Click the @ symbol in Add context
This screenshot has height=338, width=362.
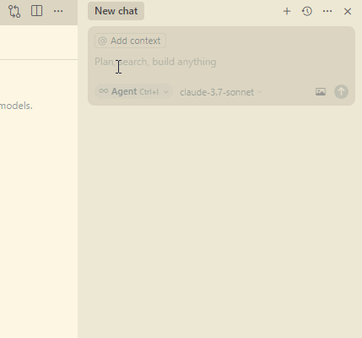point(102,41)
